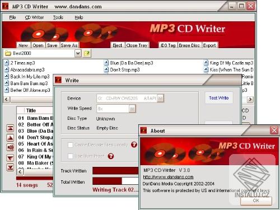
Task: Click help icon beside Cache/Decode option
Action: 134,144
